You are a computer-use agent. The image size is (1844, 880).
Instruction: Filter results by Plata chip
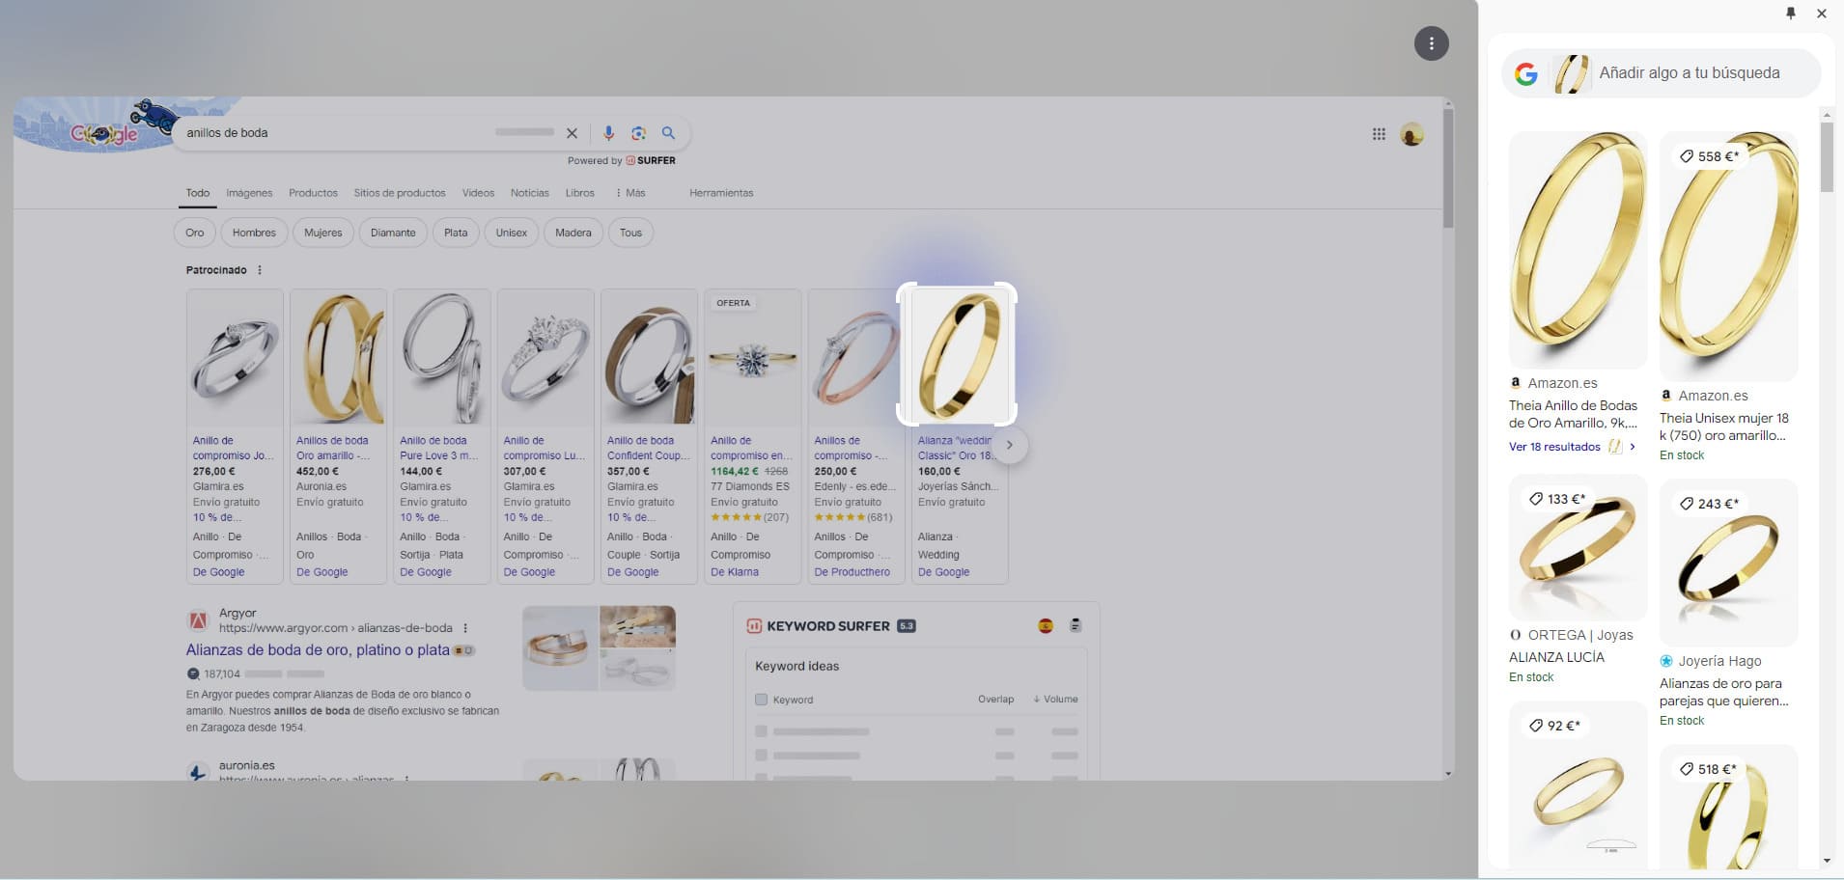pyautogui.click(x=456, y=233)
